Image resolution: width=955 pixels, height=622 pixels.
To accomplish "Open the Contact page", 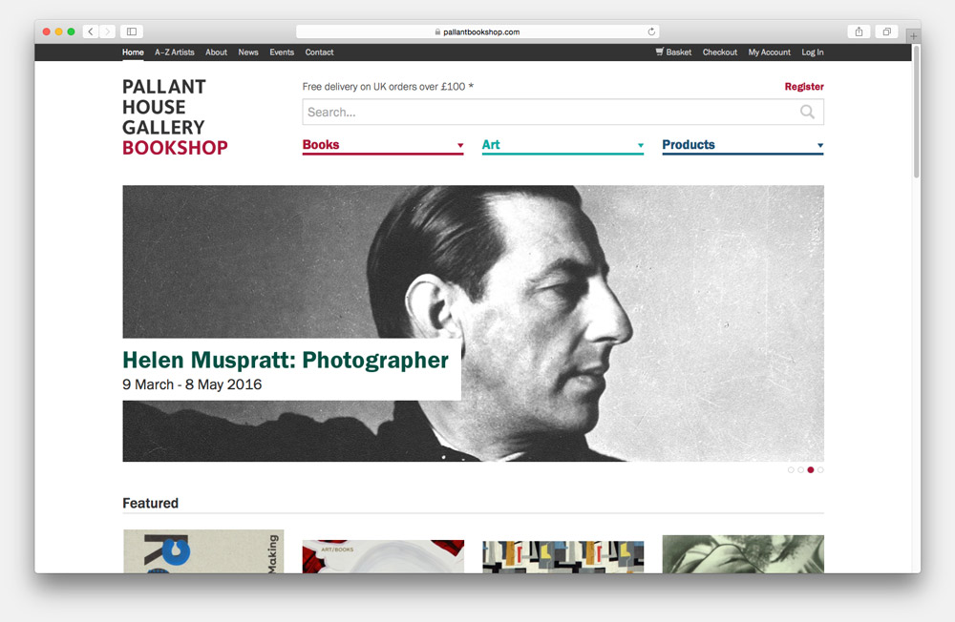I will 319,52.
